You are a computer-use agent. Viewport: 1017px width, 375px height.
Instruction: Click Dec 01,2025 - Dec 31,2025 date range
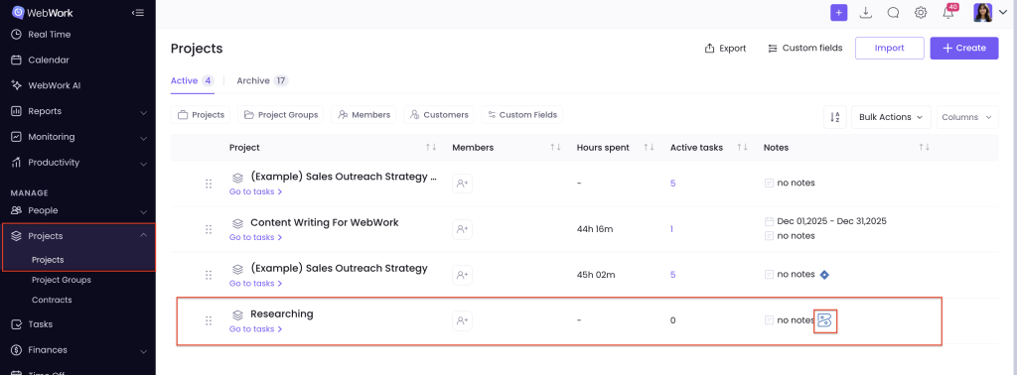831,221
